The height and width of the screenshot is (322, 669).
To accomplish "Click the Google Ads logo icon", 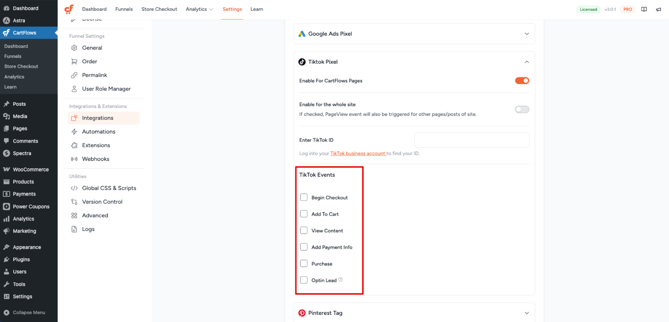I will 302,34.
